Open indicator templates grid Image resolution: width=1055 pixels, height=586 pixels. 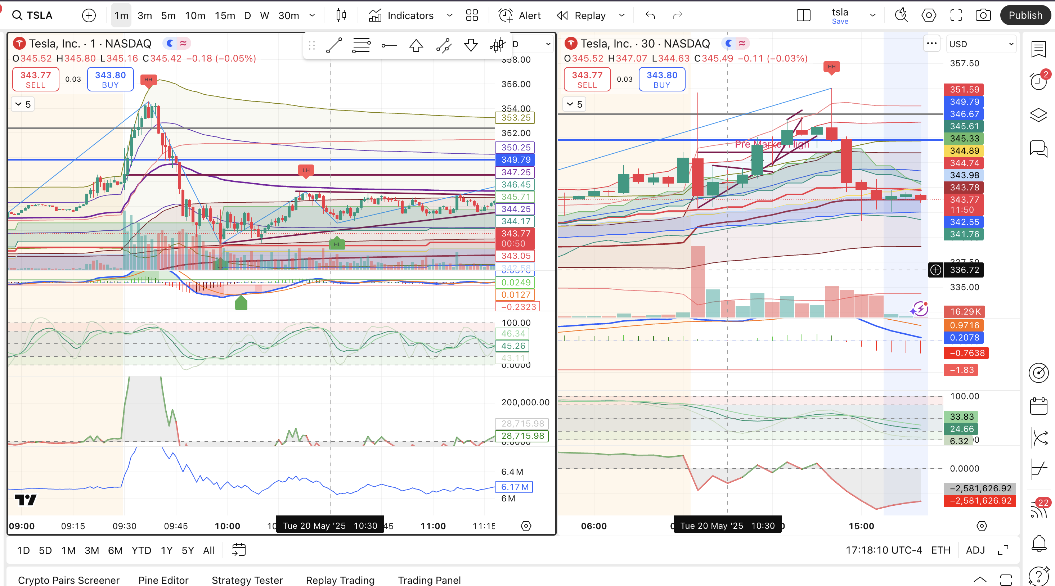tap(472, 15)
